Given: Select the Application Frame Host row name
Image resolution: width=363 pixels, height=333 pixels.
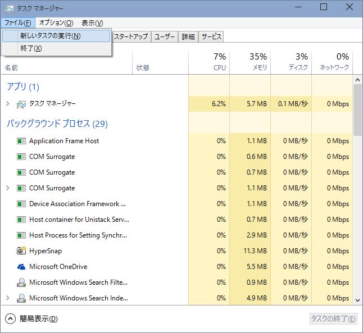Looking at the screenshot, I should 64,141.
